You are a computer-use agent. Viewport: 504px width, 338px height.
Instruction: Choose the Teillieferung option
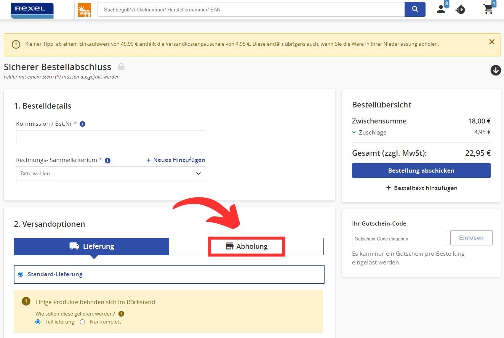coord(38,322)
